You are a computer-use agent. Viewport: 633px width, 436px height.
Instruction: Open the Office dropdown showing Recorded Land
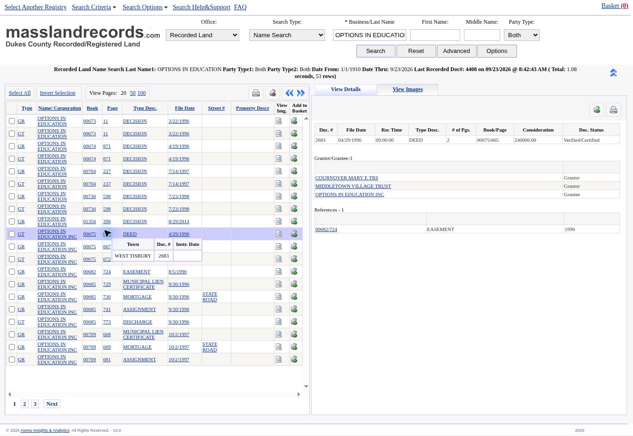click(202, 35)
